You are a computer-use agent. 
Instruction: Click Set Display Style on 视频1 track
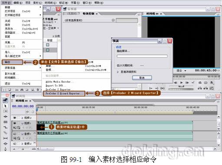[15, 128]
